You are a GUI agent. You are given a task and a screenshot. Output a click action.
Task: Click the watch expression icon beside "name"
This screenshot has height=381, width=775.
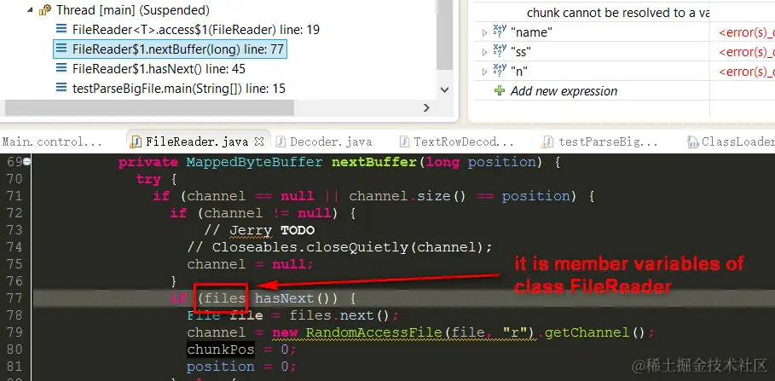tap(500, 32)
